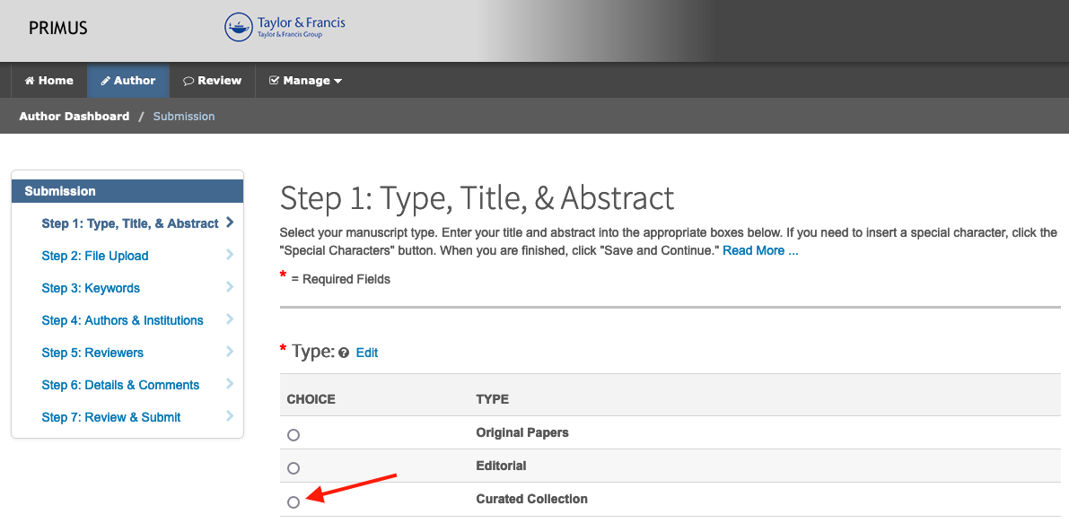Open the Manage dropdown menu

[x=305, y=81]
